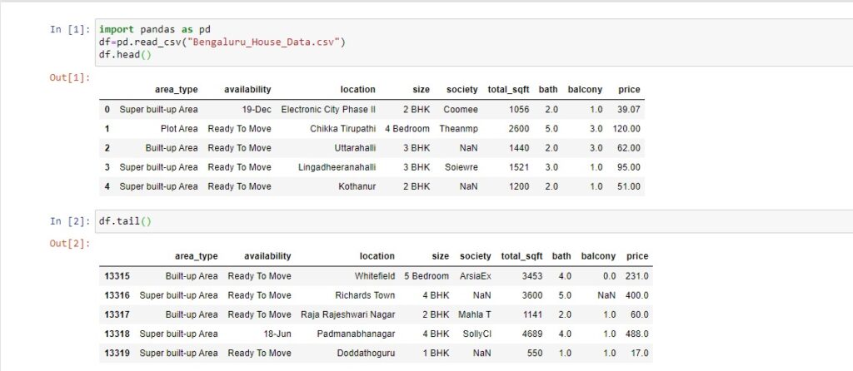
Task: Click the Out[2] prompt label
Action: [x=70, y=243]
